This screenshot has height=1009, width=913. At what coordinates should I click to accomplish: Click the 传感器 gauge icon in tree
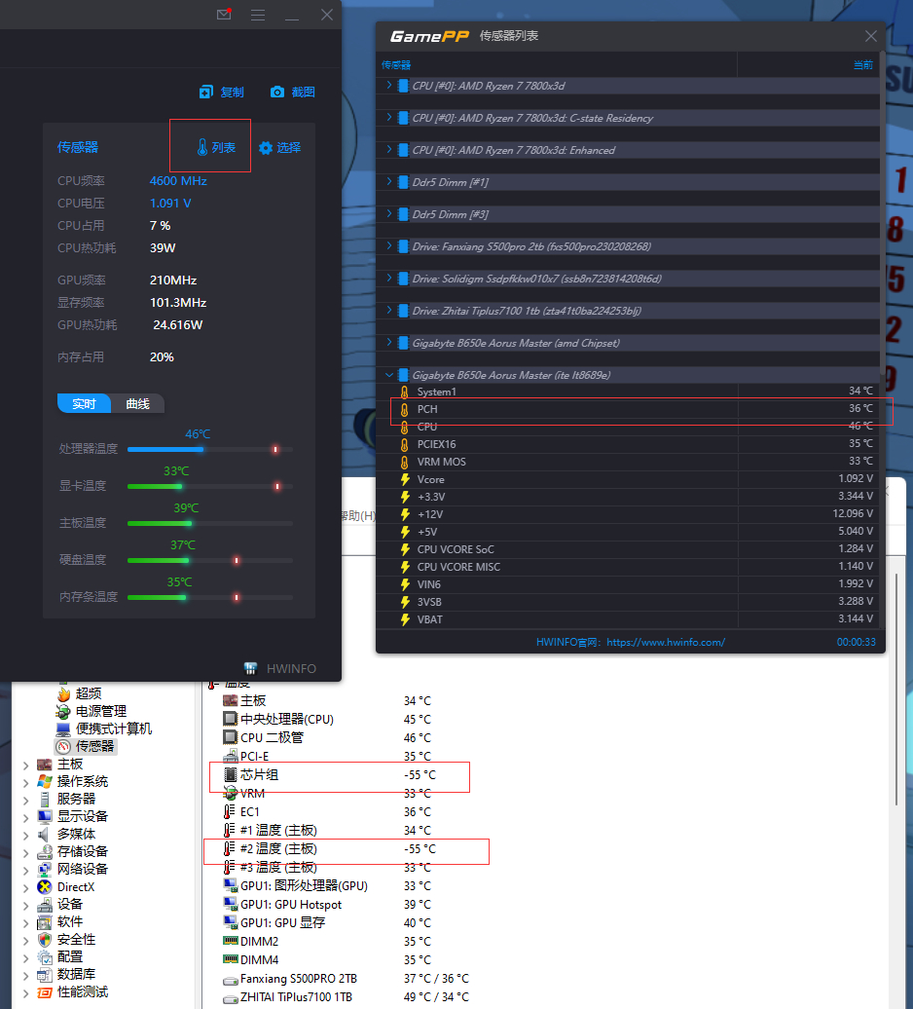coord(63,746)
